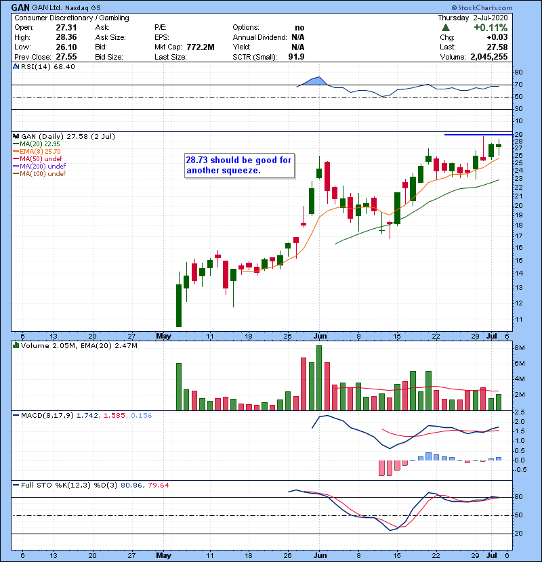Viewport: 542px width, 562px height.
Task: Click the green up-triangle change indicator
Action: pyautogui.click(x=446, y=28)
